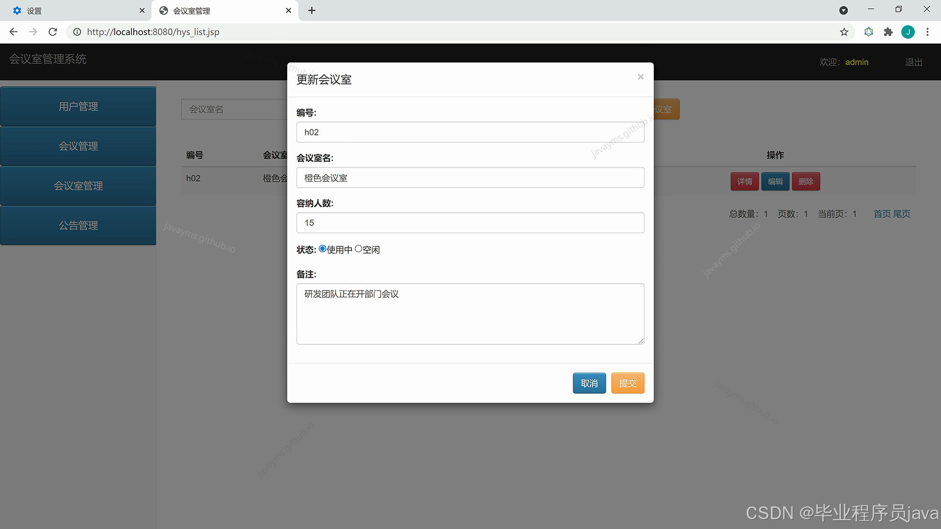941x529 pixels.
Task: Open the J profile avatar
Action: point(908,32)
